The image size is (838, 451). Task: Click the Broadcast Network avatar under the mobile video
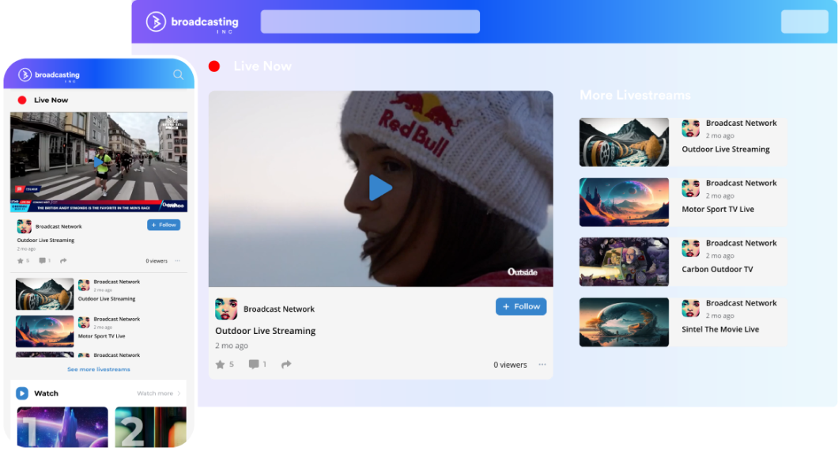24,226
